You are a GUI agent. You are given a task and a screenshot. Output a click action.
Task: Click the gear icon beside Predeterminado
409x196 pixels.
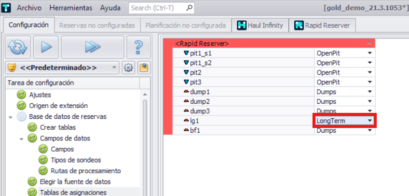(x=128, y=68)
